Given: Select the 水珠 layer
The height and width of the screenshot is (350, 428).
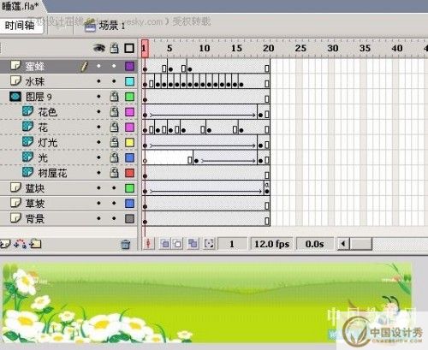Looking at the screenshot, I should pyautogui.click(x=68, y=81).
